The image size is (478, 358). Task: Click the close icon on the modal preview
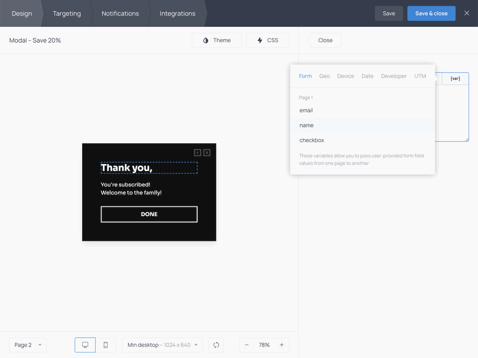click(207, 153)
